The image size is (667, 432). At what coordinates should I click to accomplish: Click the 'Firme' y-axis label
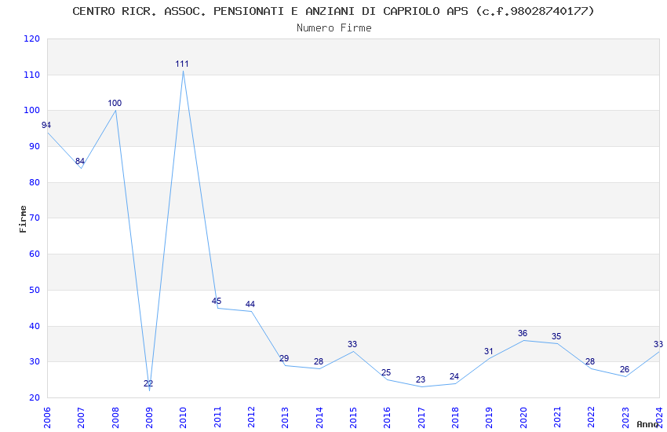pos(23,219)
